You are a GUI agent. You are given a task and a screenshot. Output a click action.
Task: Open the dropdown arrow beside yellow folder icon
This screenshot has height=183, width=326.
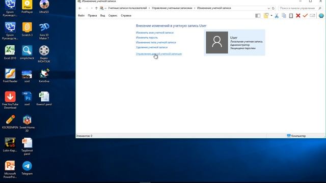pyautogui.click(x=271, y=16)
